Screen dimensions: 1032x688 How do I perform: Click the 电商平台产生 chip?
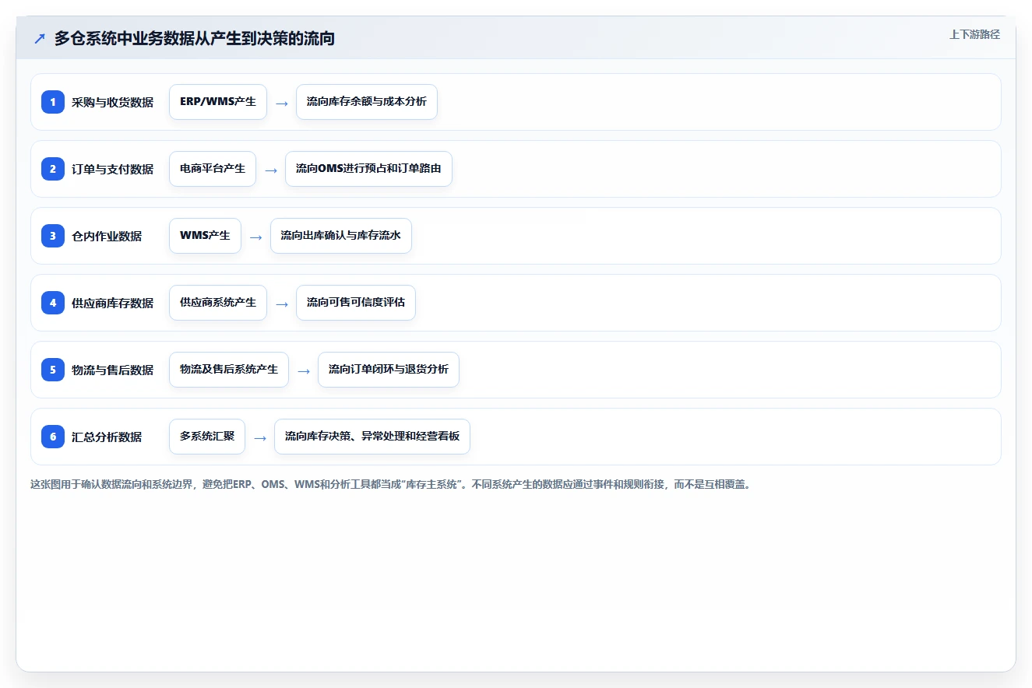(x=213, y=169)
